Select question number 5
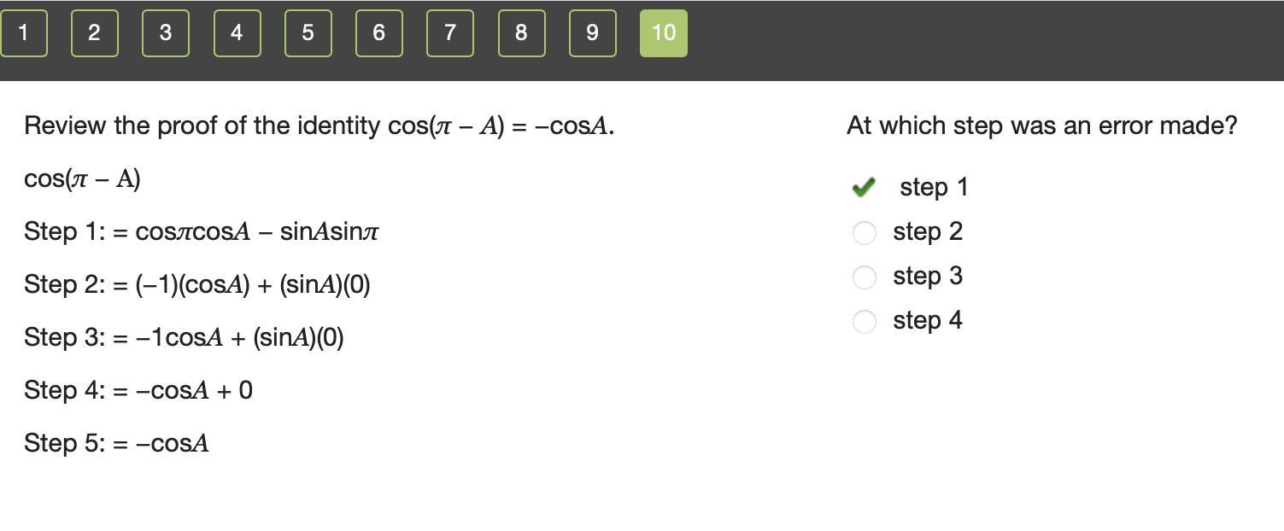Screen dimensions: 1284x531 tap(308, 33)
